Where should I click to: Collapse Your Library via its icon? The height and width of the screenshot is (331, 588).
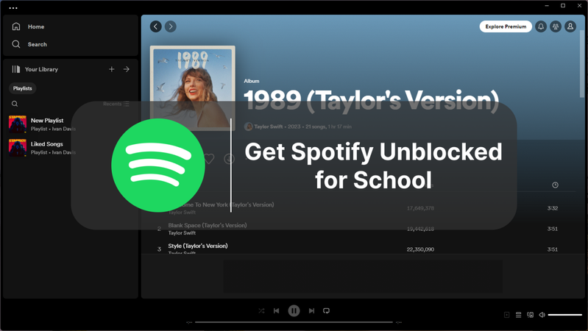15,69
